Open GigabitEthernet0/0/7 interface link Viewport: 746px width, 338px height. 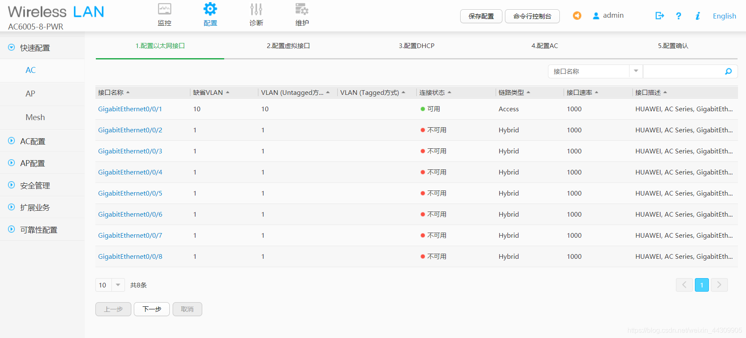coord(130,235)
